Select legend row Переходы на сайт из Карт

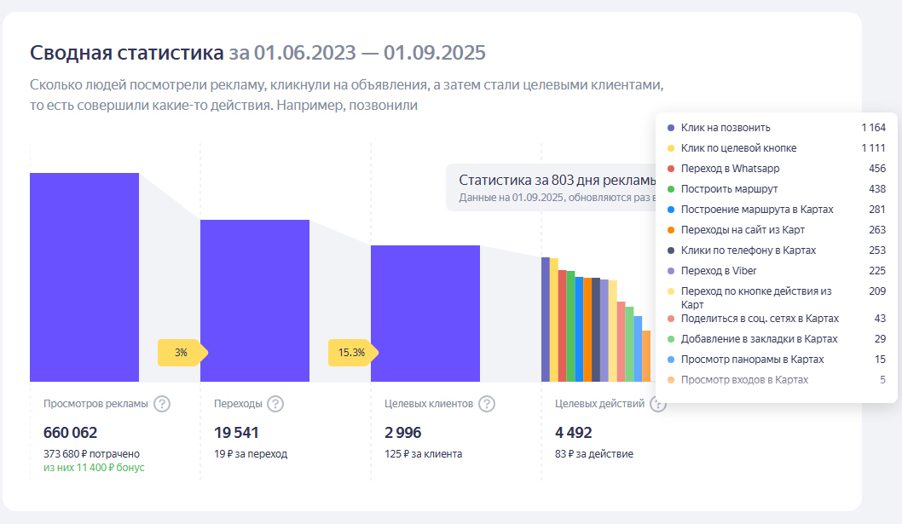[x=777, y=230]
